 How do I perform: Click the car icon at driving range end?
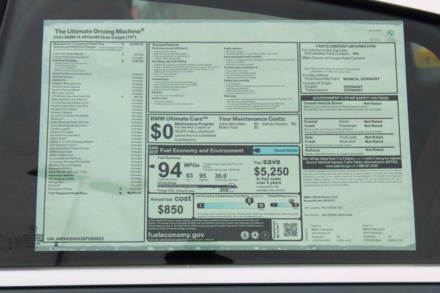pyautogui.click(x=232, y=186)
